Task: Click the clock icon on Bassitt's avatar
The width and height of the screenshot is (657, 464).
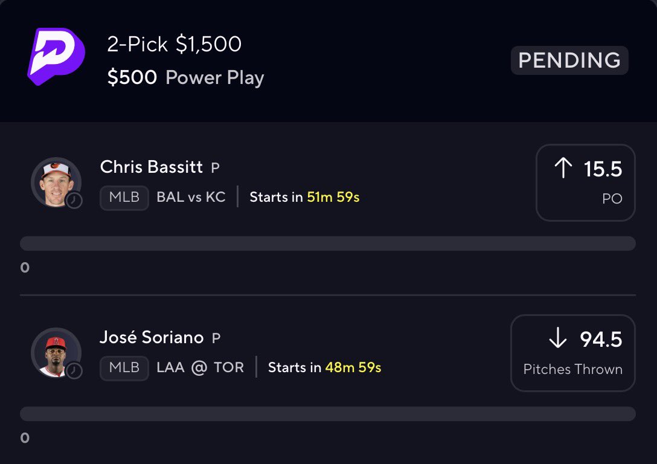Action: pyautogui.click(x=74, y=200)
